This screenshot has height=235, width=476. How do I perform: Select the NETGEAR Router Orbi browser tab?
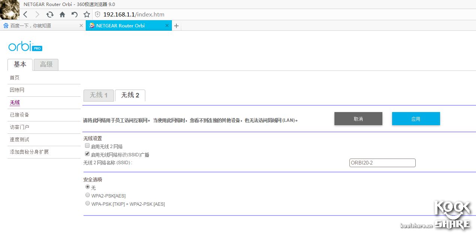pyautogui.click(x=129, y=25)
